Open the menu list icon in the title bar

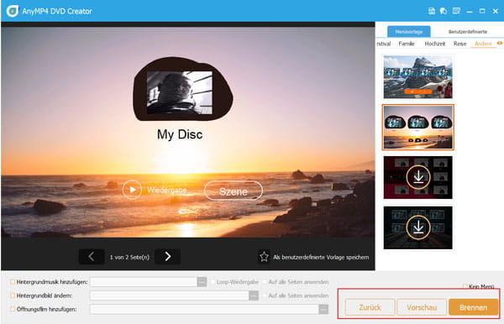tap(456, 11)
